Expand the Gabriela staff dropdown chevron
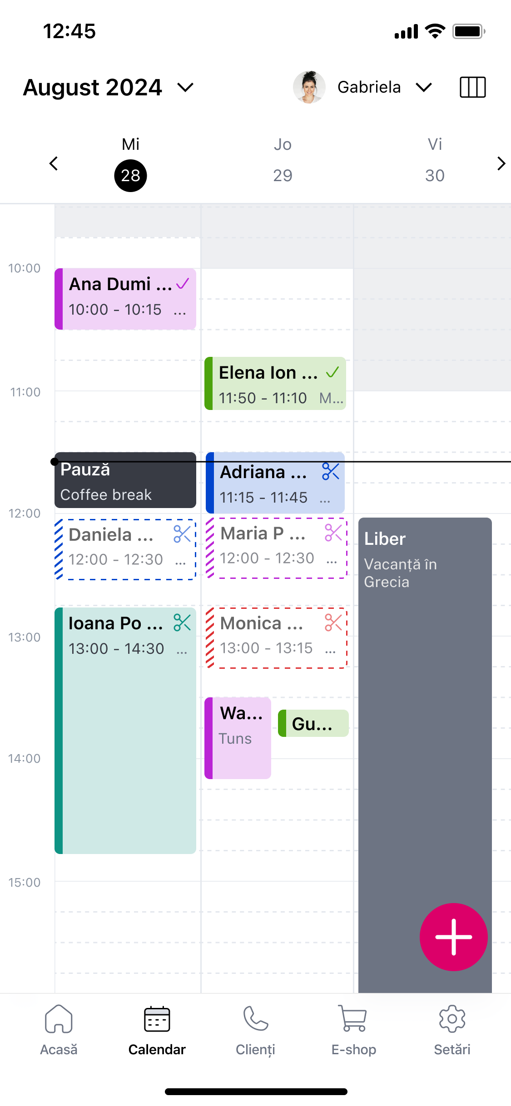The image size is (511, 1106). (424, 87)
